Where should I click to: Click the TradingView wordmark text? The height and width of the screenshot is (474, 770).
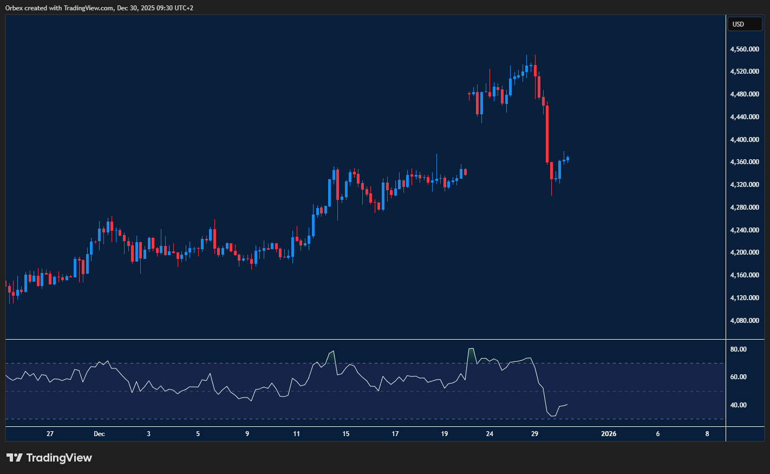[x=59, y=458]
